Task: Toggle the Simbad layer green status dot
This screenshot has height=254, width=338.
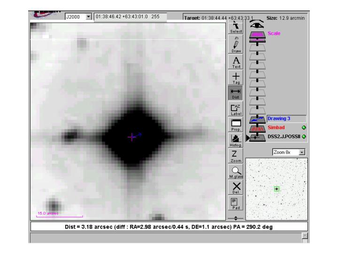Action: (304, 128)
